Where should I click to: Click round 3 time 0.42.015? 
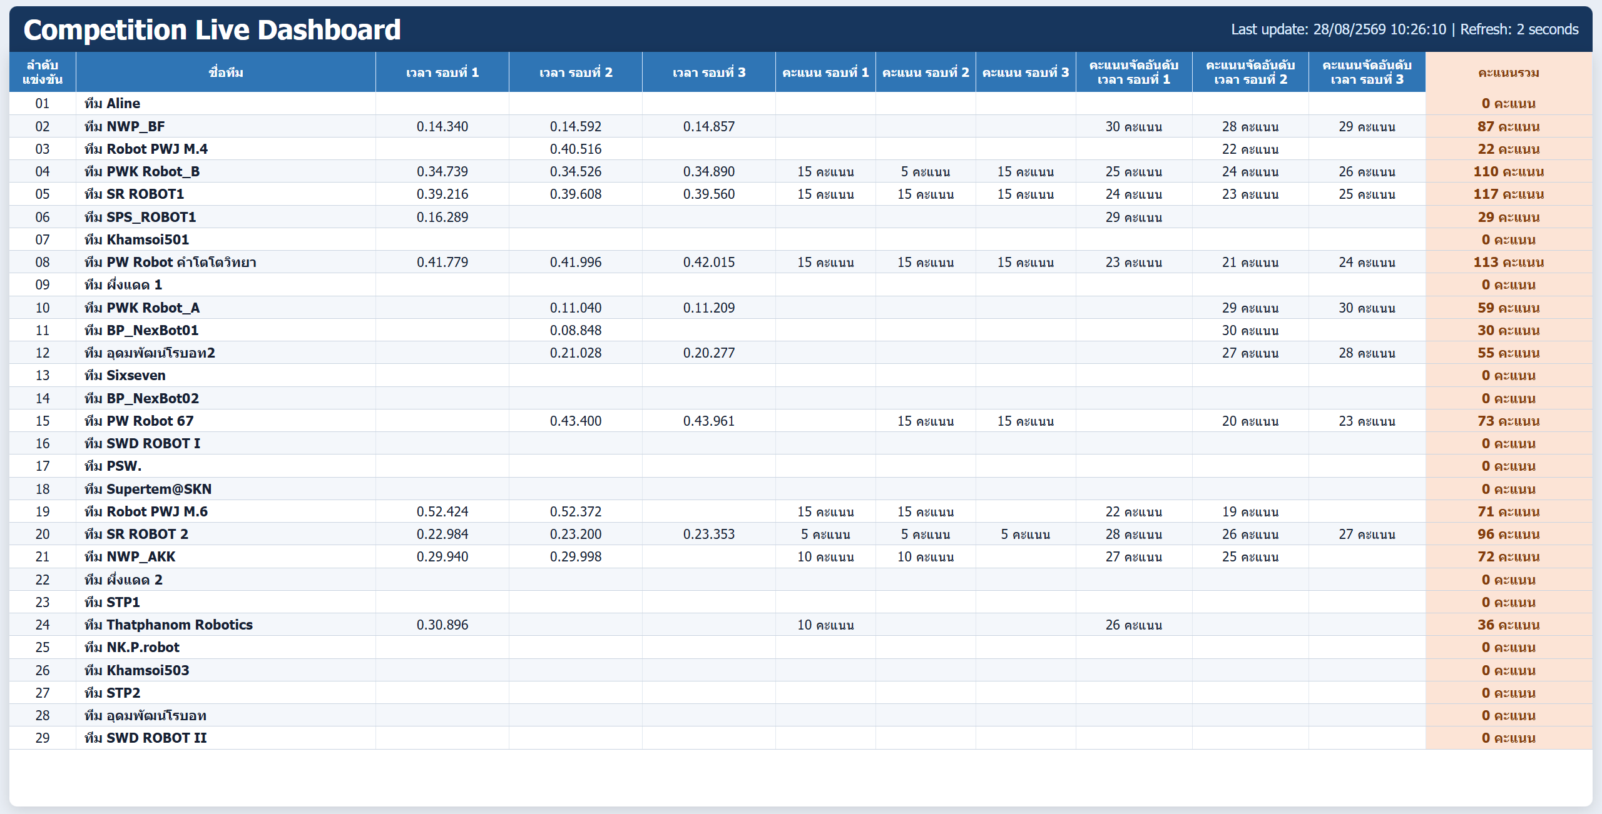point(709,262)
